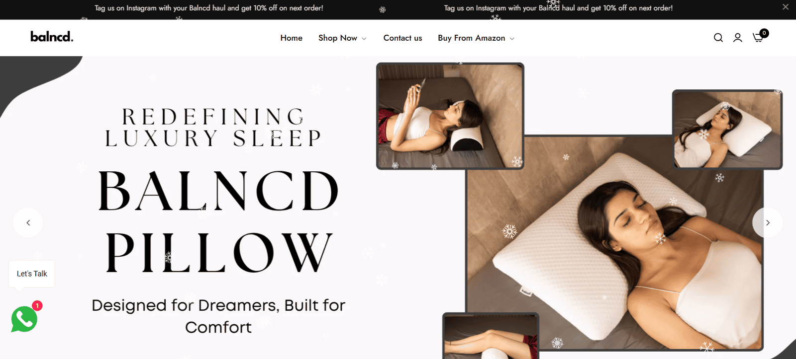Open the user account icon
Viewport: 796px width, 359px height.
click(x=738, y=38)
